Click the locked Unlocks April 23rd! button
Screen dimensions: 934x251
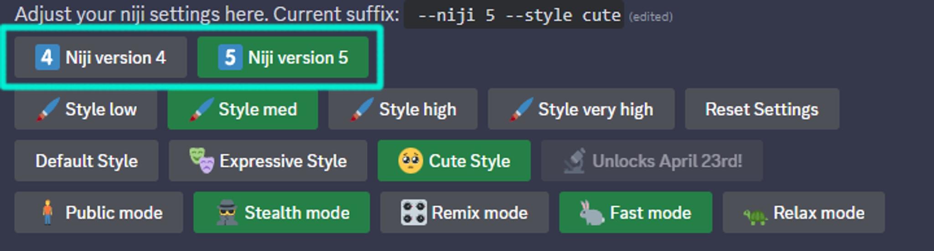tap(652, 161)
